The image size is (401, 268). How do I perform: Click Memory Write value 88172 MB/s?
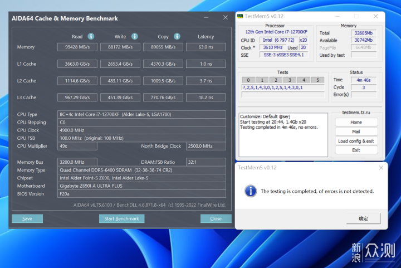coord(120,47)
